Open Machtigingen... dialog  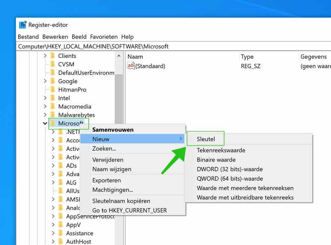tap(133, 190)
